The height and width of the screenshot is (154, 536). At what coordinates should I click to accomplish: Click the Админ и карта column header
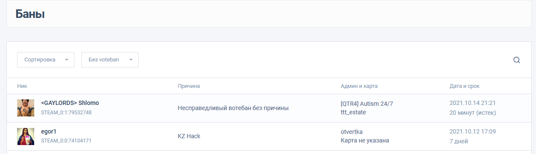(x=359, y=86)
